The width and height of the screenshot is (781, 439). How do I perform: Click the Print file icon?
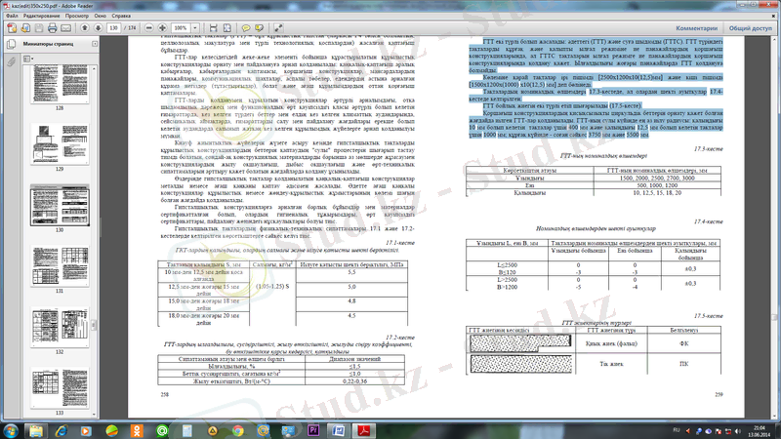[51, 28]
